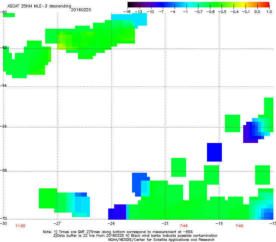Image resolution: width=276 pixels, height=242 pixels.
Task: Click the light blue block near -60 latitude
Action: (x=129, y=19)
